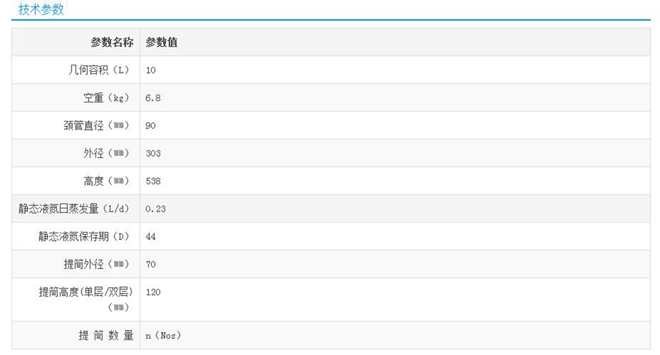Select the 几何容积（L） label cell
The image size is (660, 355).
click(94, 70)
